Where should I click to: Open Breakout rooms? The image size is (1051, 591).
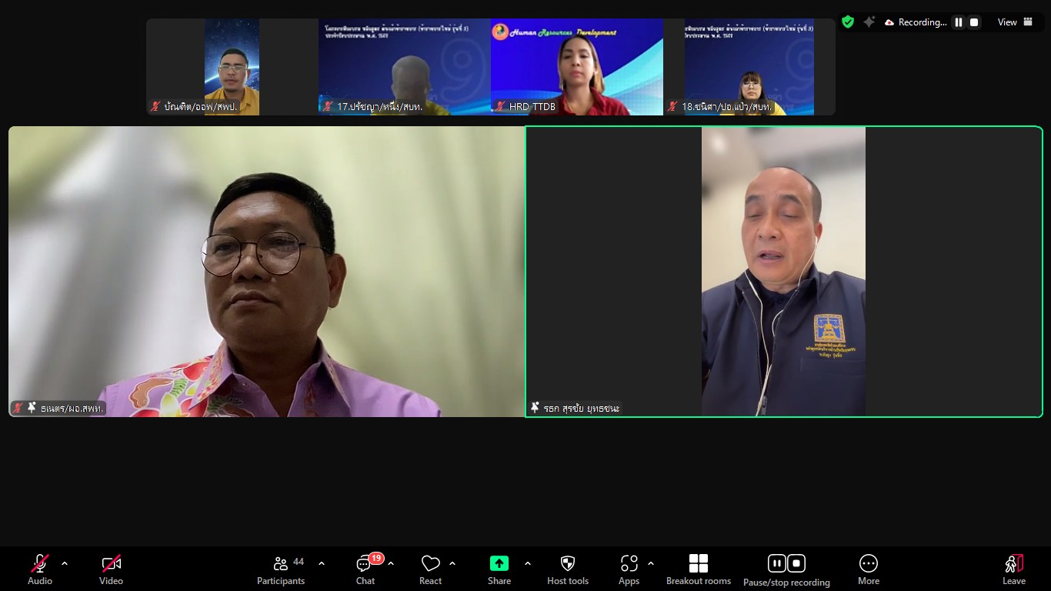(x=698, y=570)
